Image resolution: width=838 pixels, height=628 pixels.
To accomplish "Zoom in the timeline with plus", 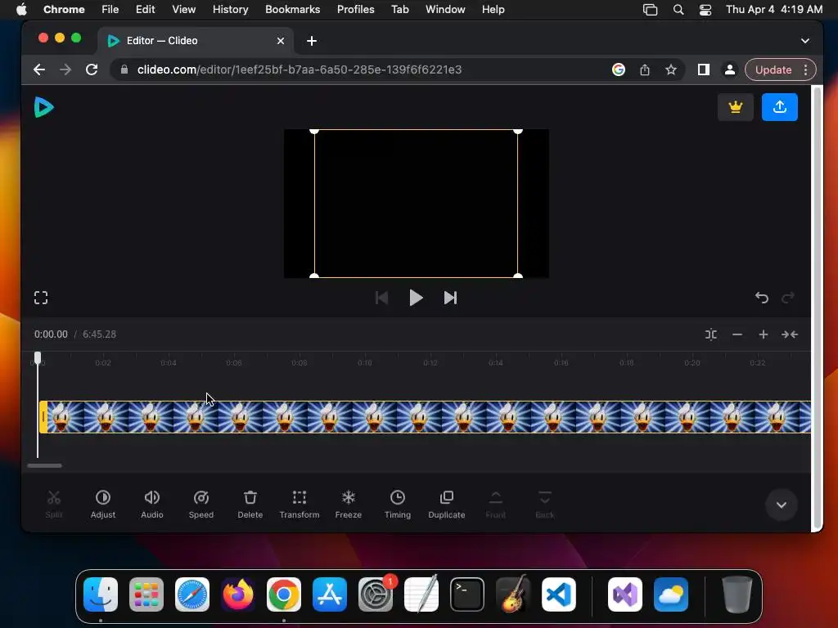I will coord(764,334).
